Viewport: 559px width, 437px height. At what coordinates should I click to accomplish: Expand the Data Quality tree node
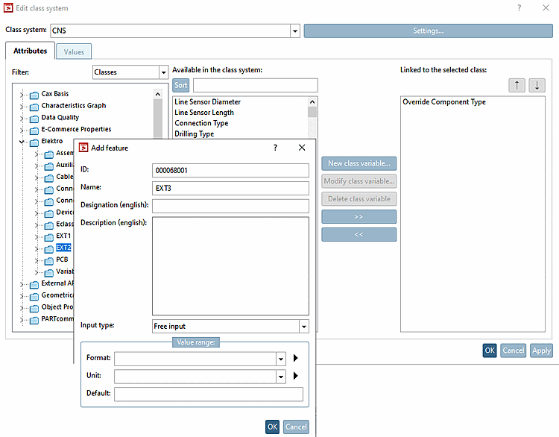[22, 119]
